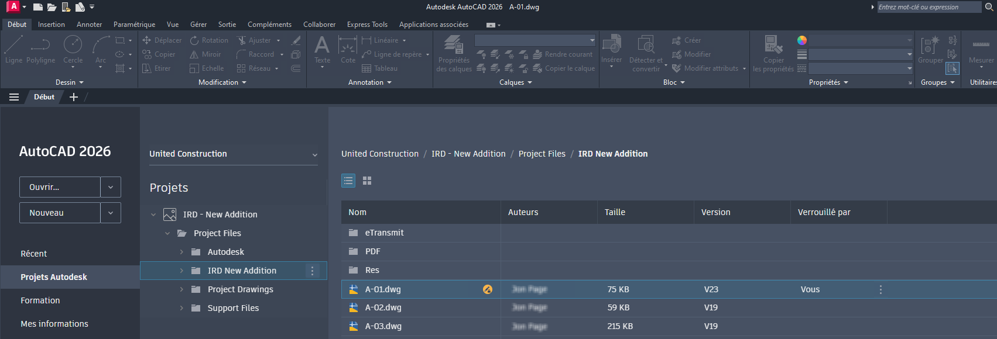Open the Vue ribbon tab

173,25
